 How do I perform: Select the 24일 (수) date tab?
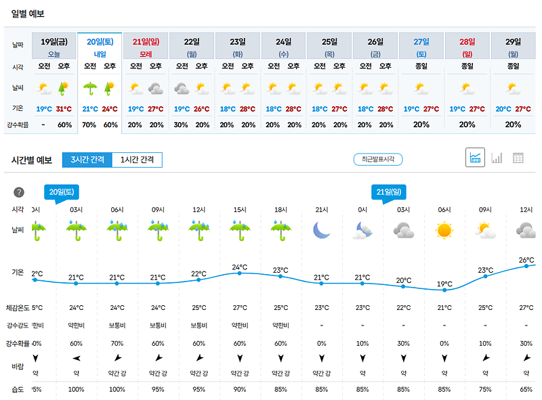283,46
